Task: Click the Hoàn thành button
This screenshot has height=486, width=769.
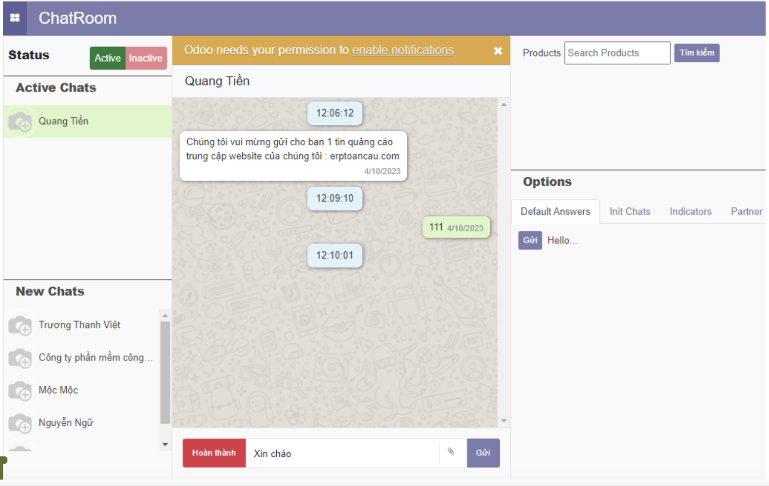Action: pos(214,453)
